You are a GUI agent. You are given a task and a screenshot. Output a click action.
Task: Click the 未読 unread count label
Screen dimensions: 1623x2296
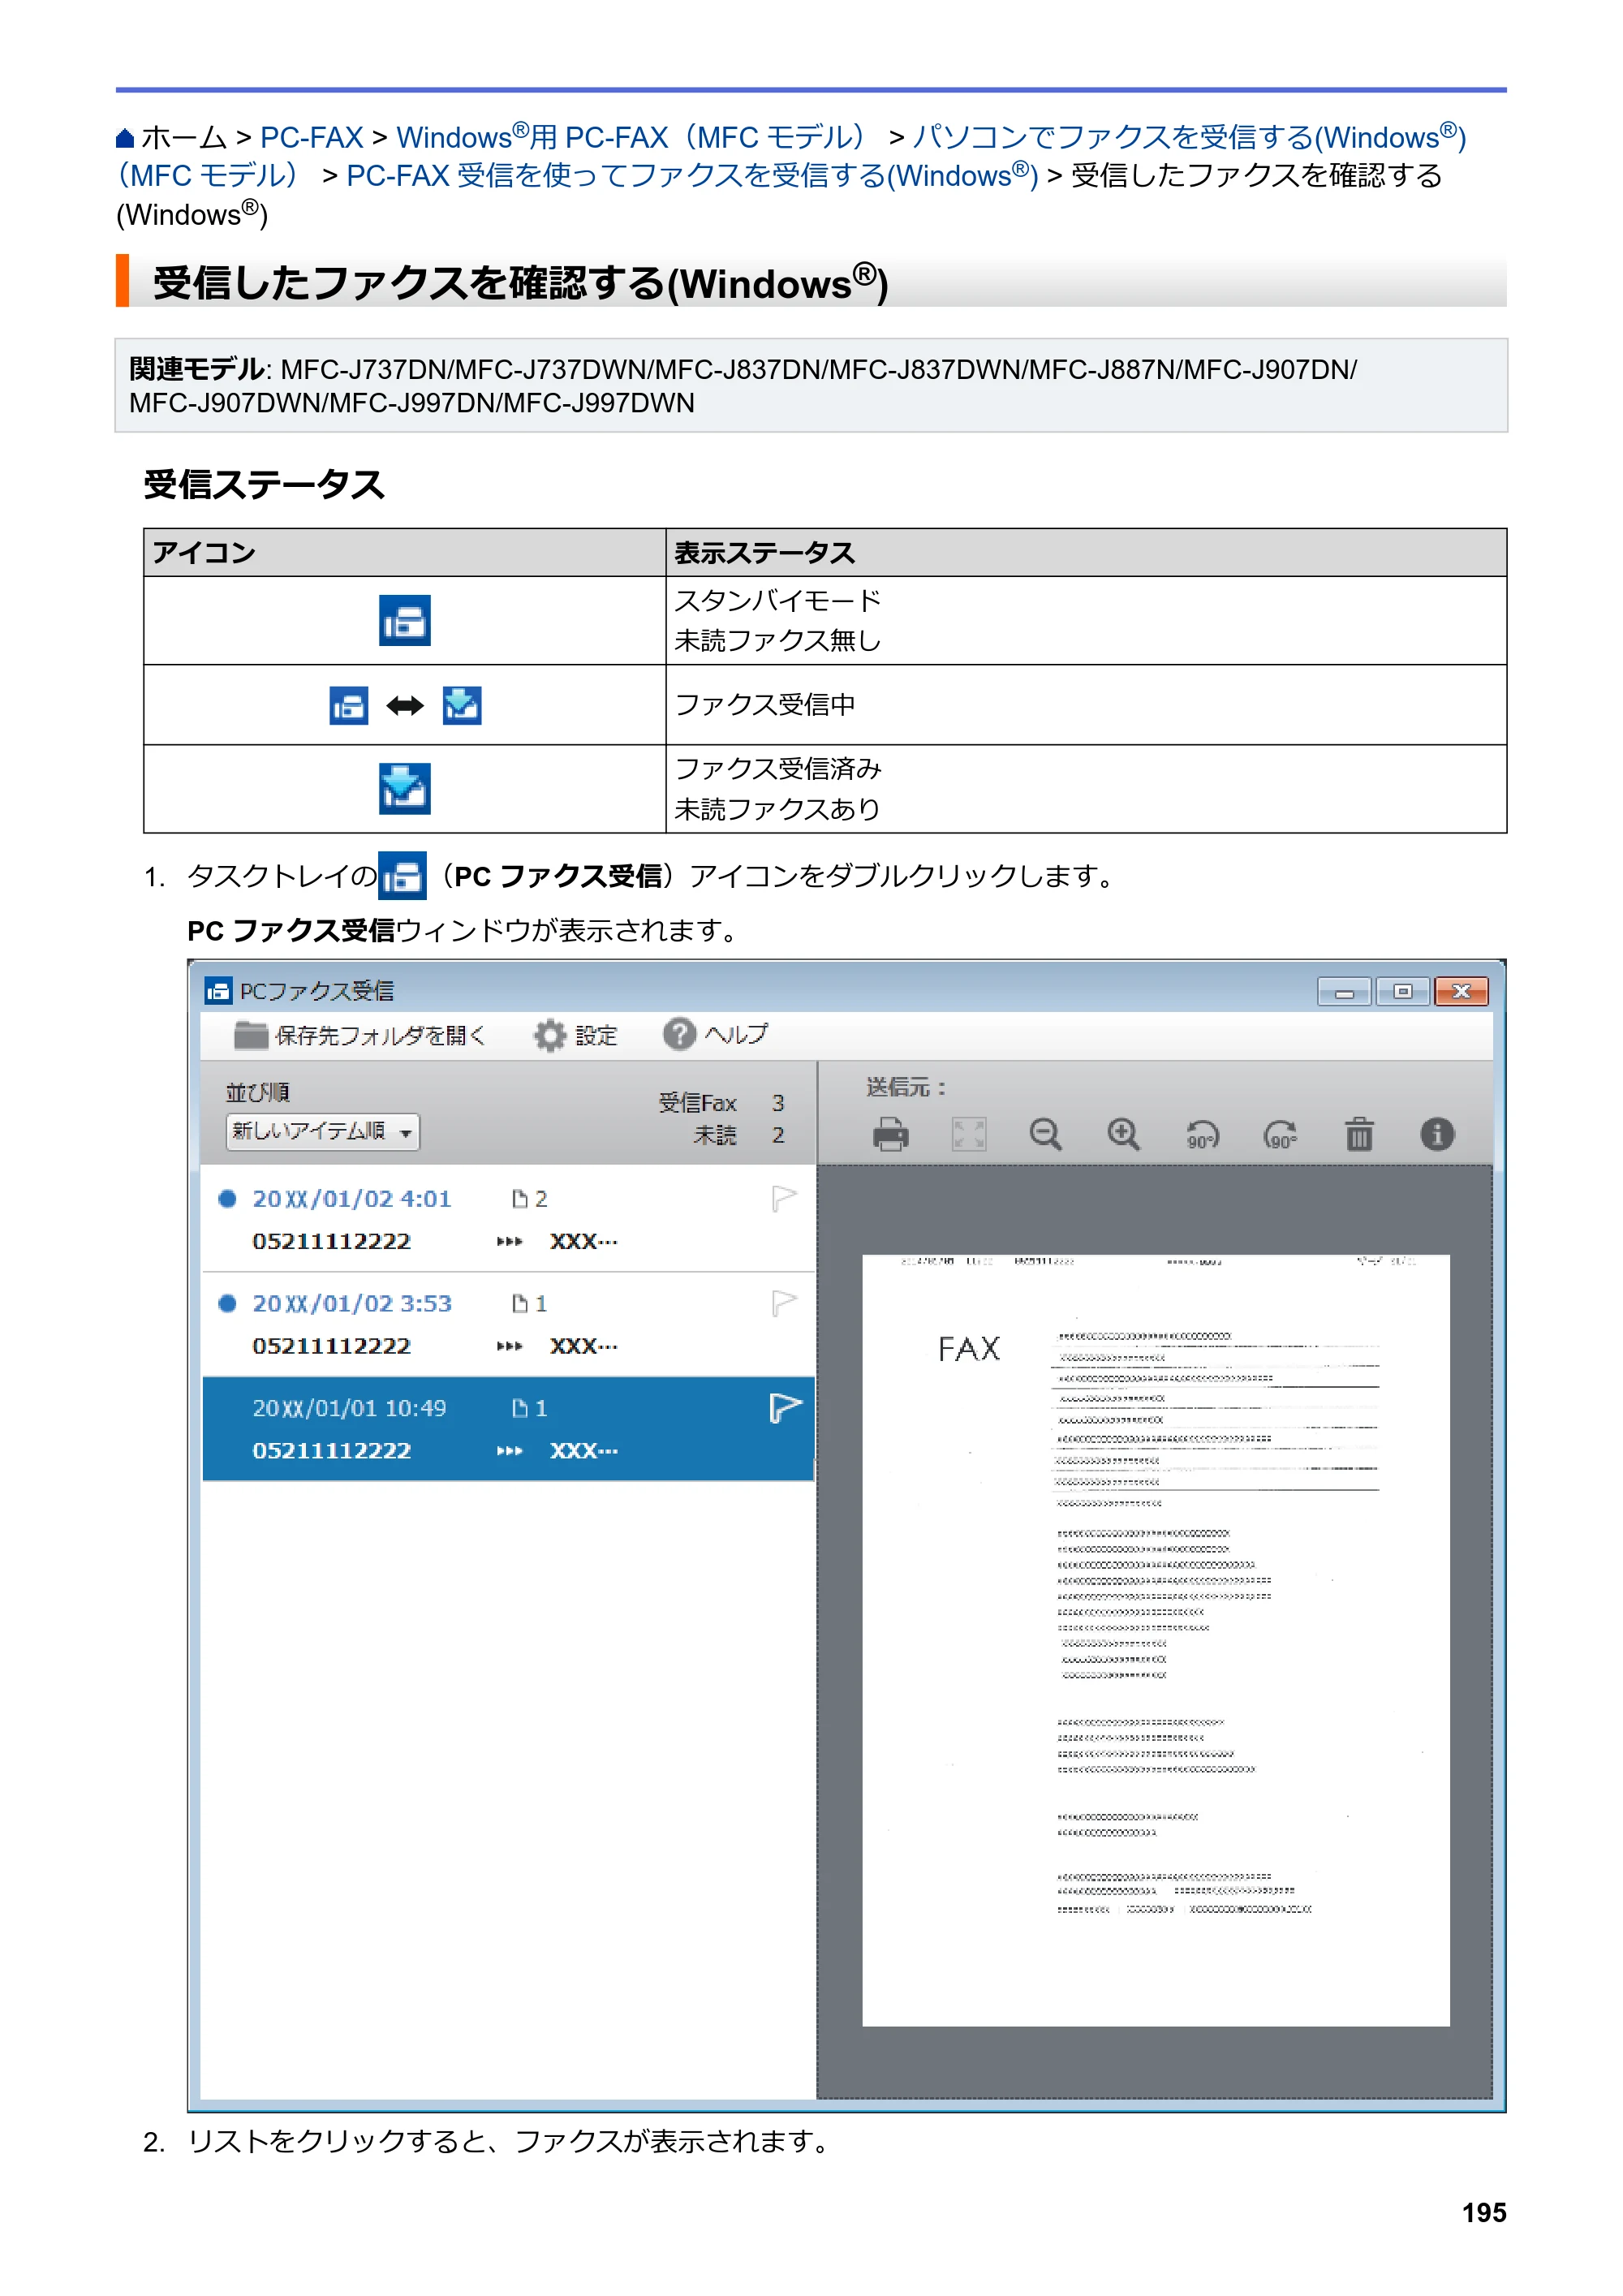(x=715, y=1135)
